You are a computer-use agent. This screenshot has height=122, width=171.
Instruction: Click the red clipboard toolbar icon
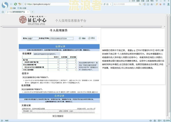[x=160, y=4]
